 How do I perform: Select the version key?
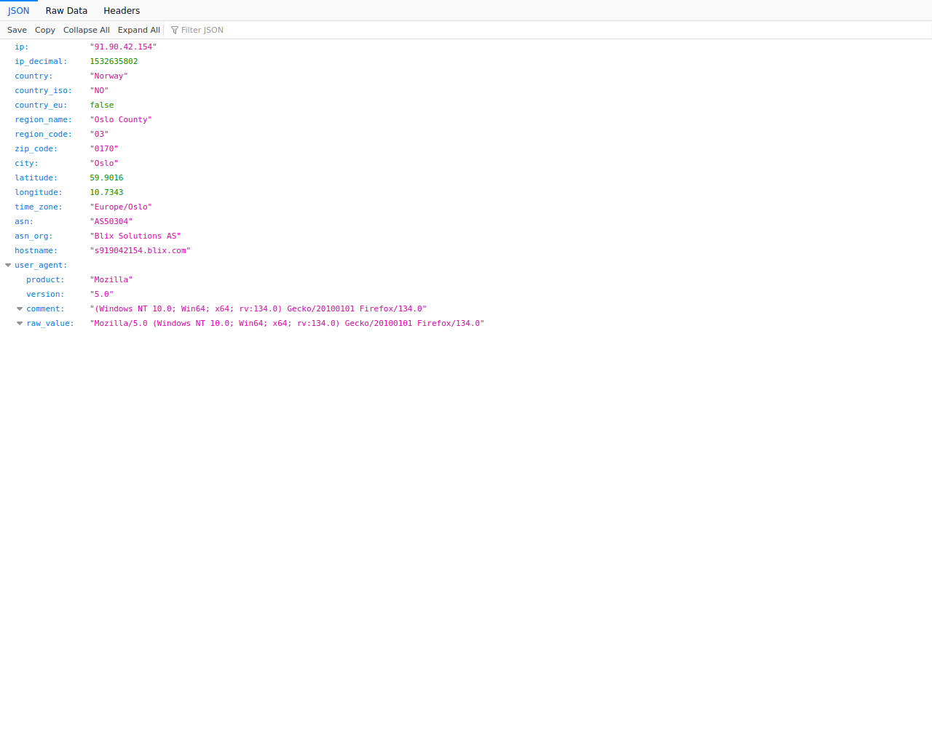[x=45, y=295]
